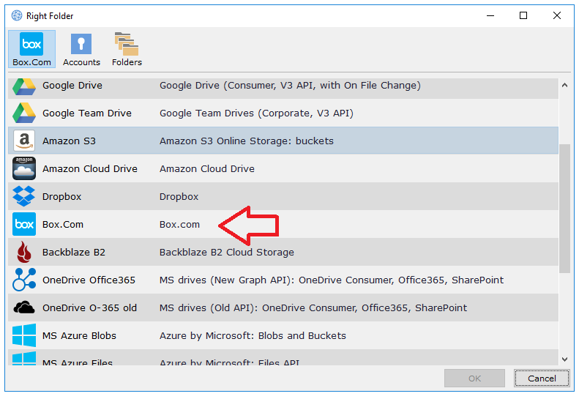Select the Google Team Drive icon

(x=24, y=113)
